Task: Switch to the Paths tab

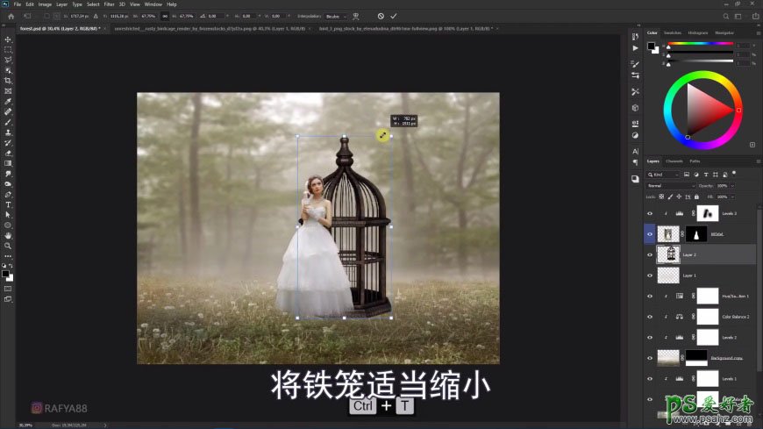Action: click(x=695, y=161)
